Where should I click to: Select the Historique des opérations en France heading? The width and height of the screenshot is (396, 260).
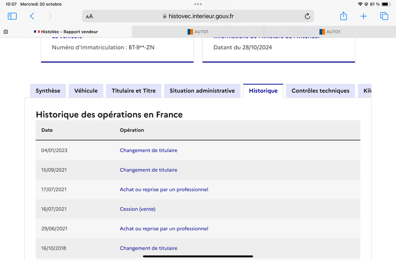pyautogui.click(x=109, y=115)
